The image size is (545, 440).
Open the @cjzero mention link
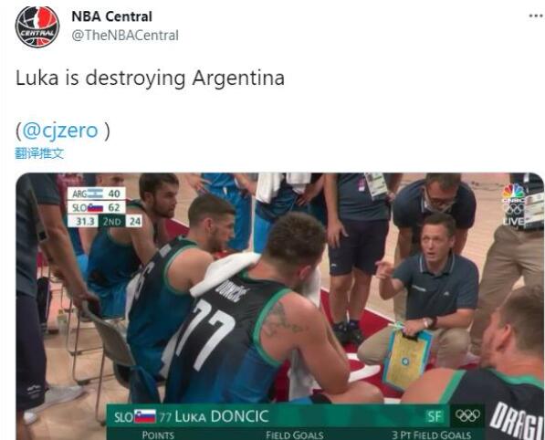coord(59,131)
